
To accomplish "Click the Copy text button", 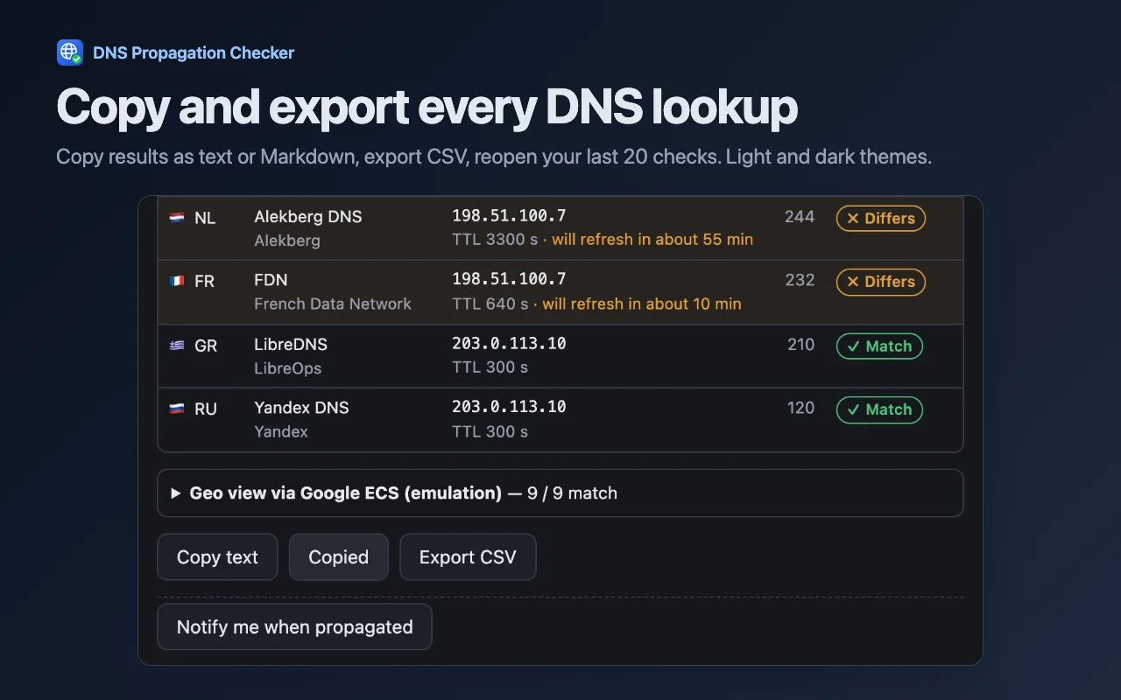I will pyautogui.click(x=217, y=557).
